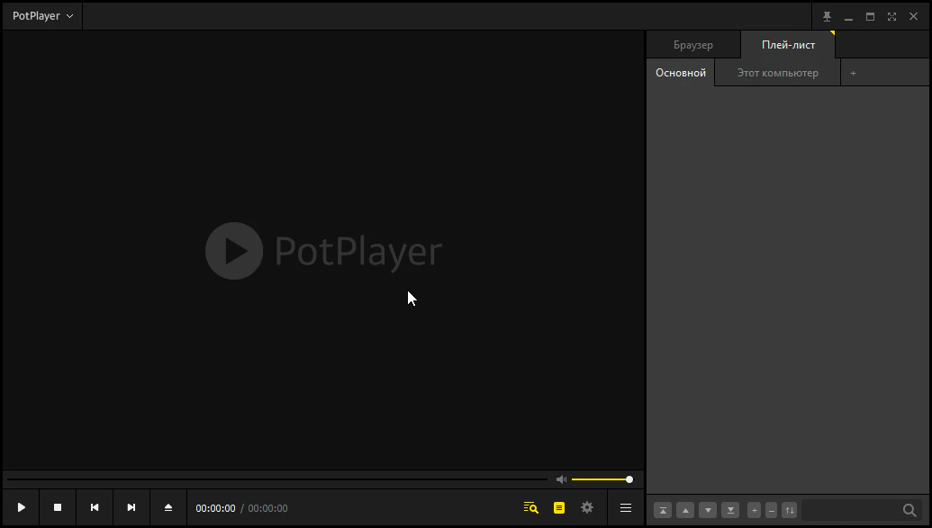Skip to the next track
Screen dimensions: 932x528
coord(131,508)
